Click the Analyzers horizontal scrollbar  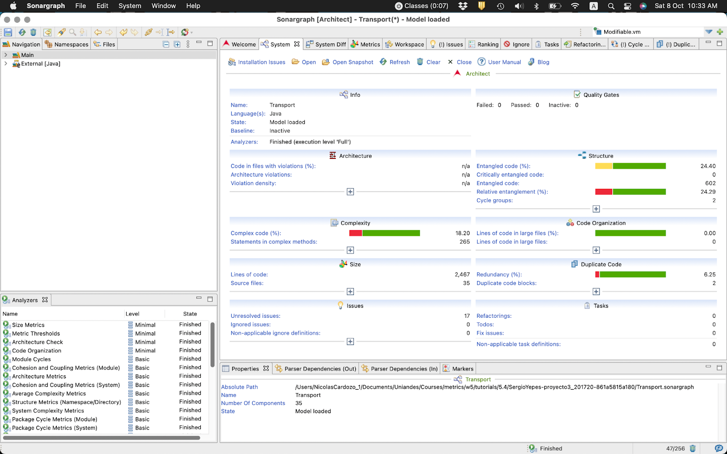[x=102, y=438]
